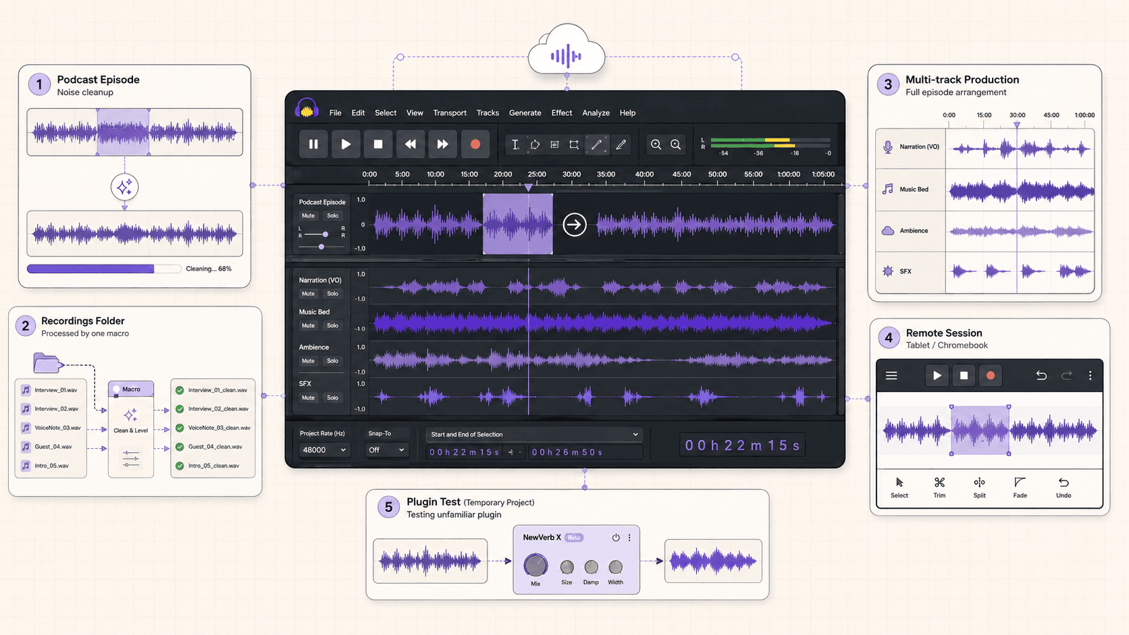This screenshot has height=635, width=1129.
Task: Solo the Music Bed track
Action: click(x=332, y=325)
